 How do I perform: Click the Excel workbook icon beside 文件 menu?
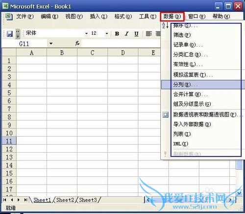9,17
